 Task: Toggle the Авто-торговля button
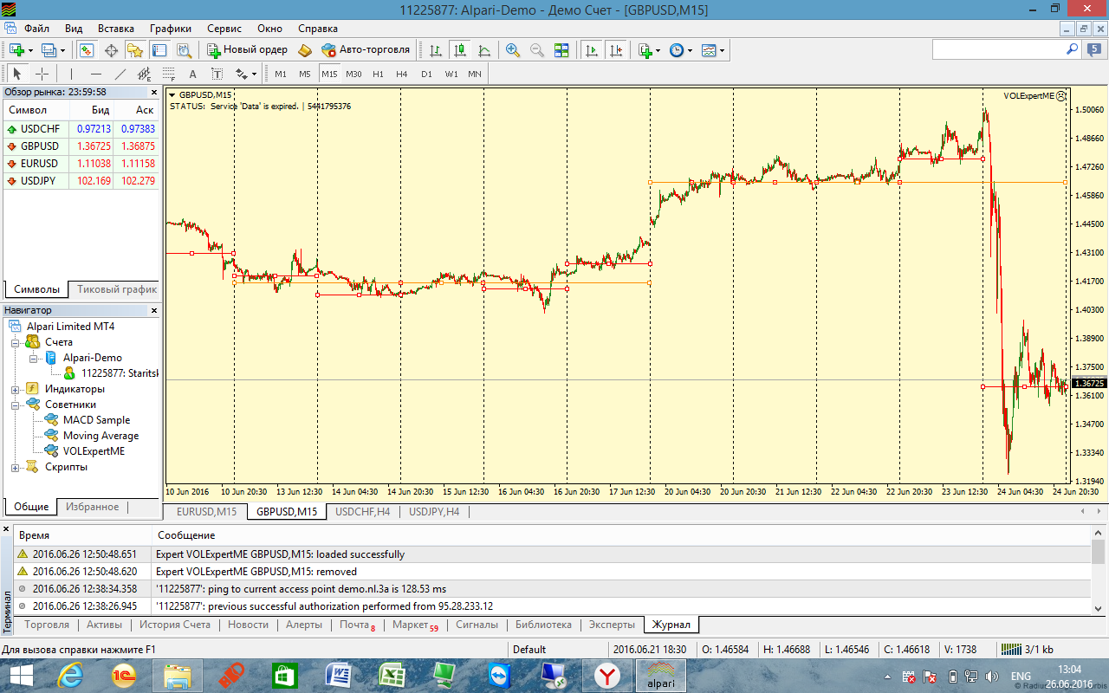point(365,50)
